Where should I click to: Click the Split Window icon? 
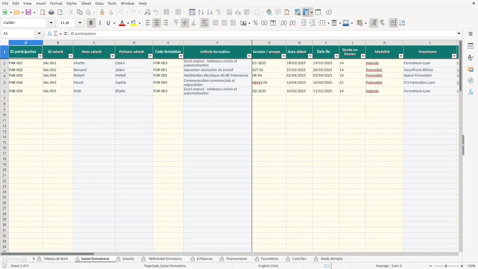click(318, 12)
